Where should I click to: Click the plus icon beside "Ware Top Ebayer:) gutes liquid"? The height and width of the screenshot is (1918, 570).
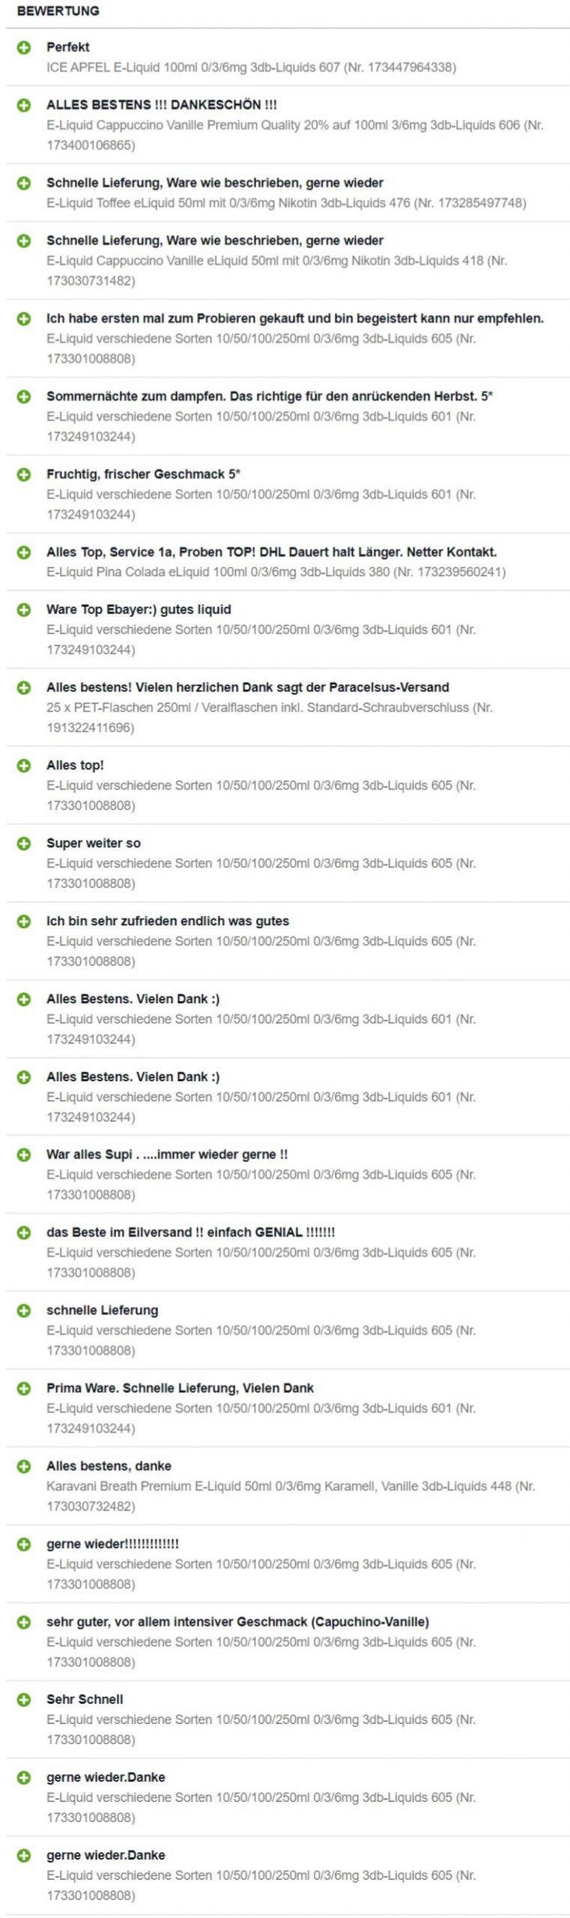pyautogui.click(x=24, y=610)
